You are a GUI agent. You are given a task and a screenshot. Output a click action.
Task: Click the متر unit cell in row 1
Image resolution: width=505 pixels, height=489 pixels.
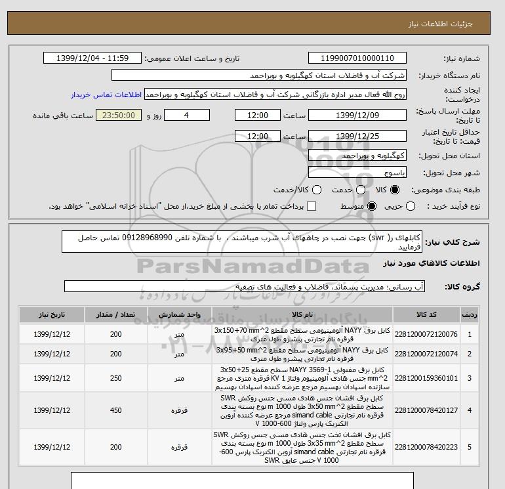click(x=180, y=334)
